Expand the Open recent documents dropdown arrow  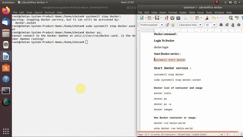click(x=153, y=18)
